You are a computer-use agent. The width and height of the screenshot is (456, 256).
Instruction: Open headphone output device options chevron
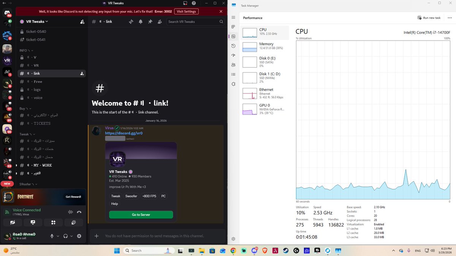pyautogui.click(x=71, y=236)
